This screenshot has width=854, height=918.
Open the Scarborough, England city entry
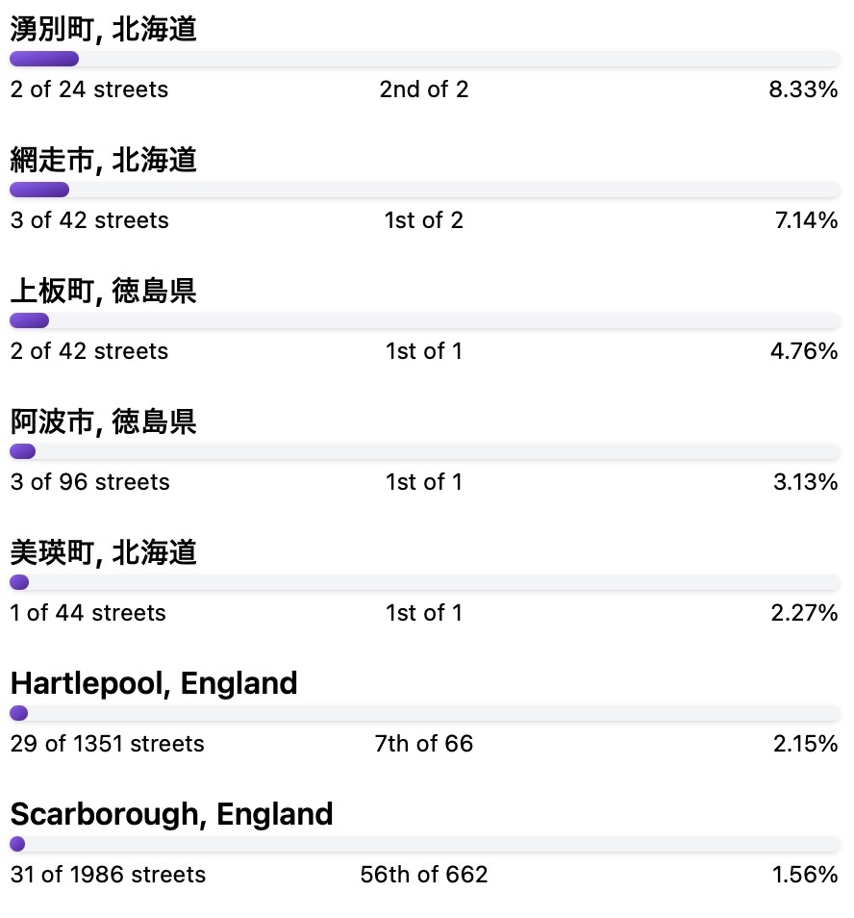point(171,814)
